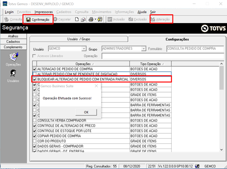Click Totvs Gemco title bar app icon
The width and height of the screenshot is (227, 169).
5,4
